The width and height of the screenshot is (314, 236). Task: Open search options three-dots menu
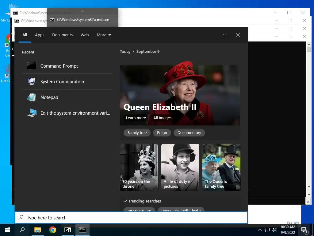[x=225, y=35]
